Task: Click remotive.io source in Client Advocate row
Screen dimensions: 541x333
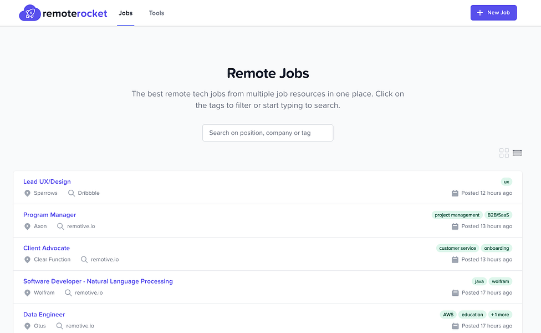Action: pyautogui.click(x=105, y=259)
